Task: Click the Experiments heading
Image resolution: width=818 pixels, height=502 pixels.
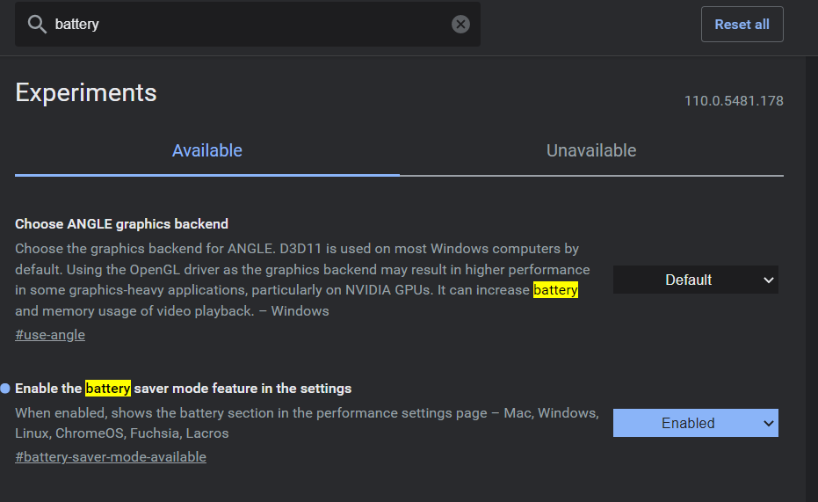Action: [86, 93]
